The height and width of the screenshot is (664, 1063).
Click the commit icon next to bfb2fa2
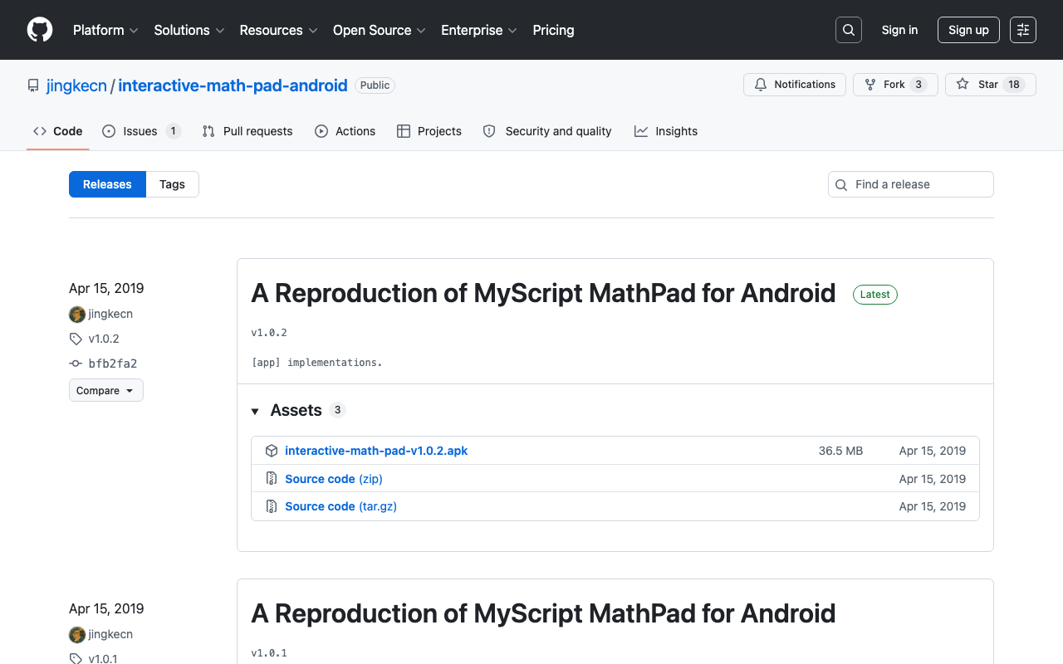[76, 364]
